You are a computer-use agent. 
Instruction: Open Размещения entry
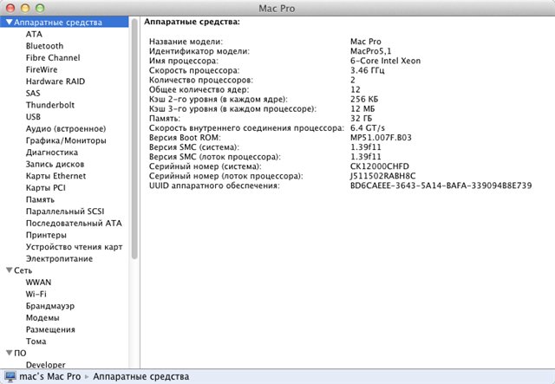(50, 329)
